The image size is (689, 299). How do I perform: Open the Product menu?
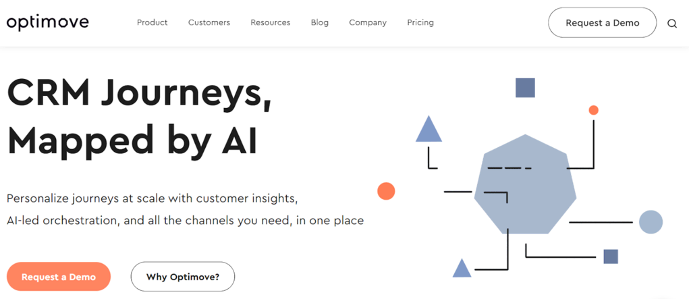(x=152, y=22)
